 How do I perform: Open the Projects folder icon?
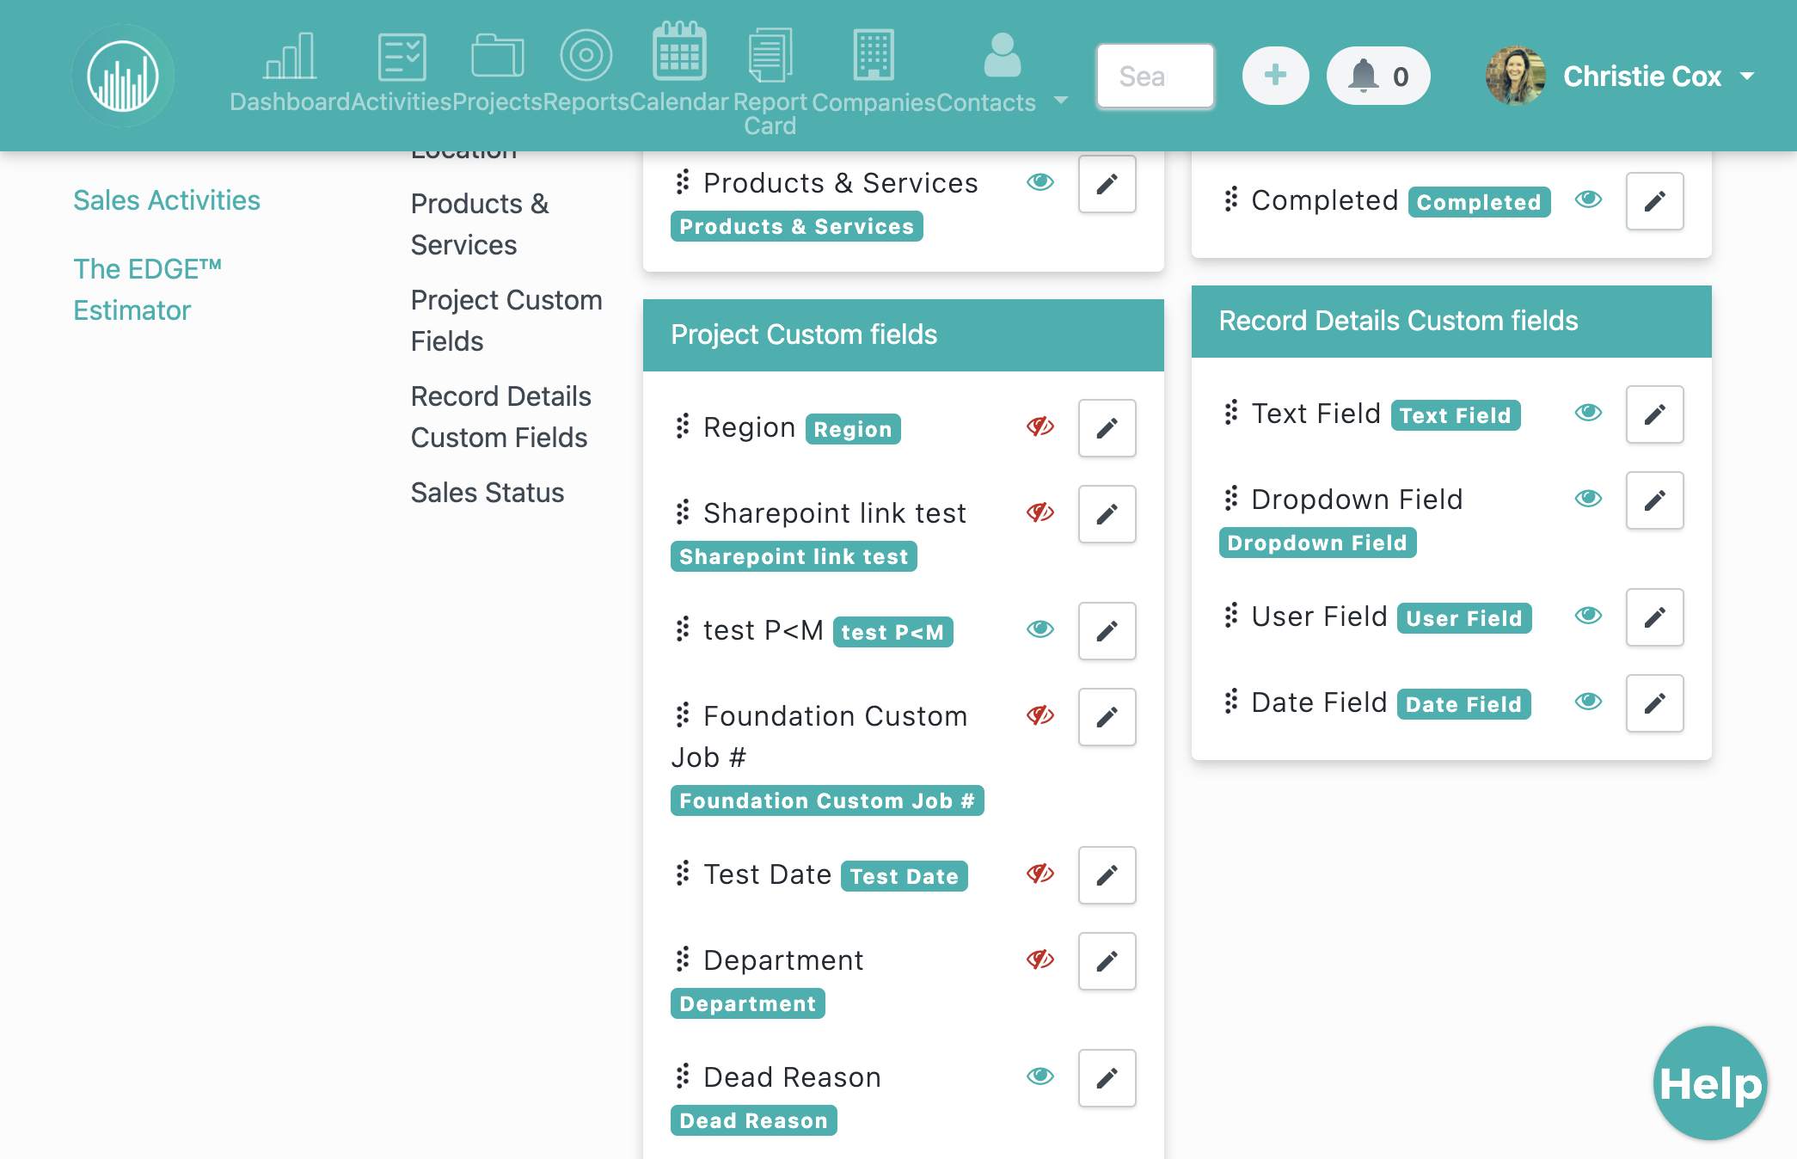point(497,57)
